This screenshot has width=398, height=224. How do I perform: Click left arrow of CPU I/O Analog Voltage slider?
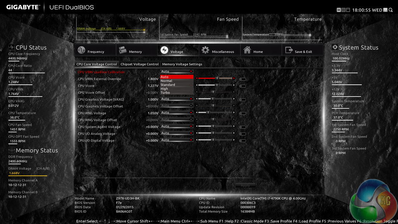(197, 133)
